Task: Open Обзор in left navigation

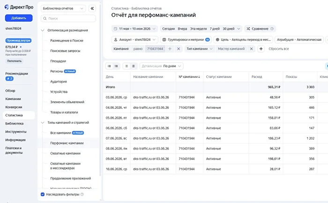Action: [10, 90]
